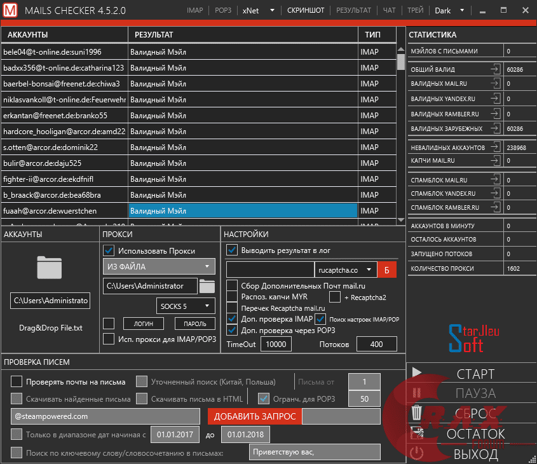Click export icon for СПАМБЛОК MAIL.RU
Viewport: 537px width, 464px height.
(x=495, y=180)
